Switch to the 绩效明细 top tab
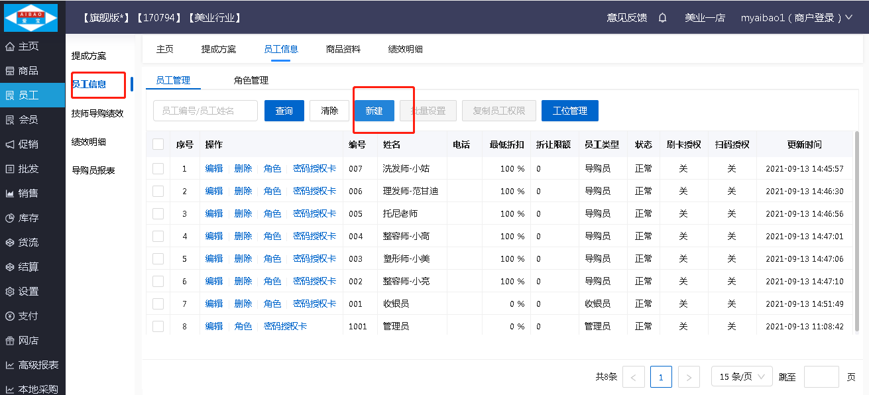 pyautogui.click(x=406, y=49)
